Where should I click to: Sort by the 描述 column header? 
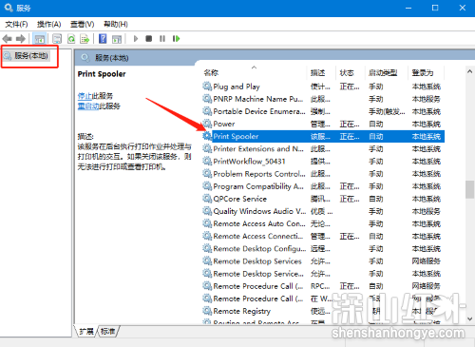coord(321,73)
